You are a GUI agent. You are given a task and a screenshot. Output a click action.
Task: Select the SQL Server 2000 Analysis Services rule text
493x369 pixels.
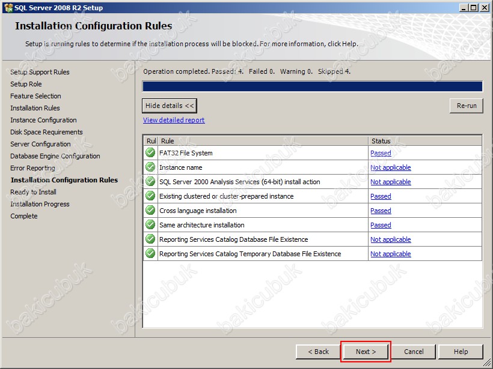tap(239, 182)
